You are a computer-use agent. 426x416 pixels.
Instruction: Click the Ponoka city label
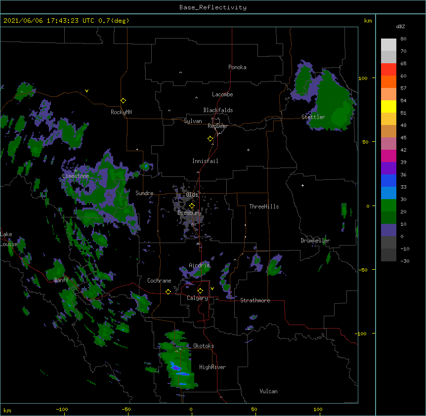(x=237, y=67)
